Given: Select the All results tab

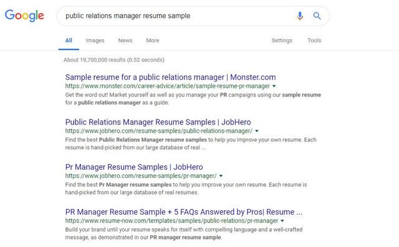Looking at the screenshot, I should point(69,40).
